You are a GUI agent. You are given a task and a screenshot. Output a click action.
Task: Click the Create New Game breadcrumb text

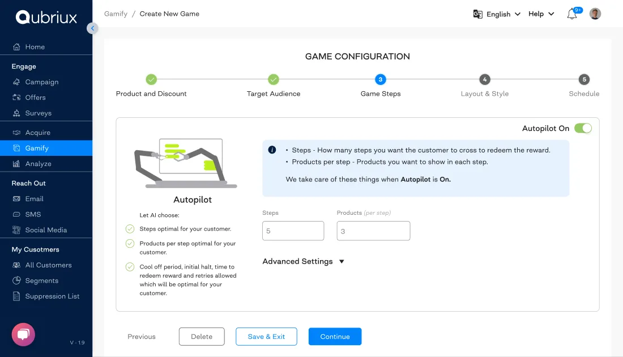169,14
